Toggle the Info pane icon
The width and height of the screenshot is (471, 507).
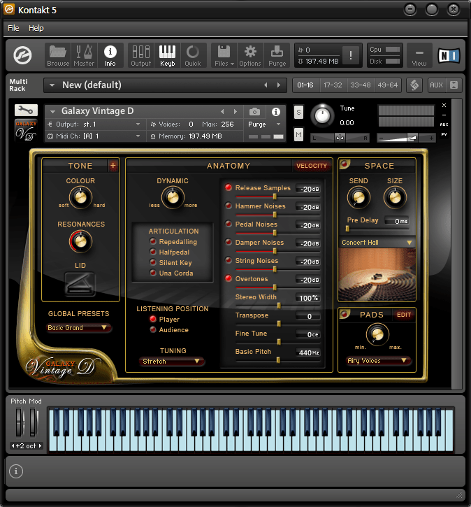110,55
